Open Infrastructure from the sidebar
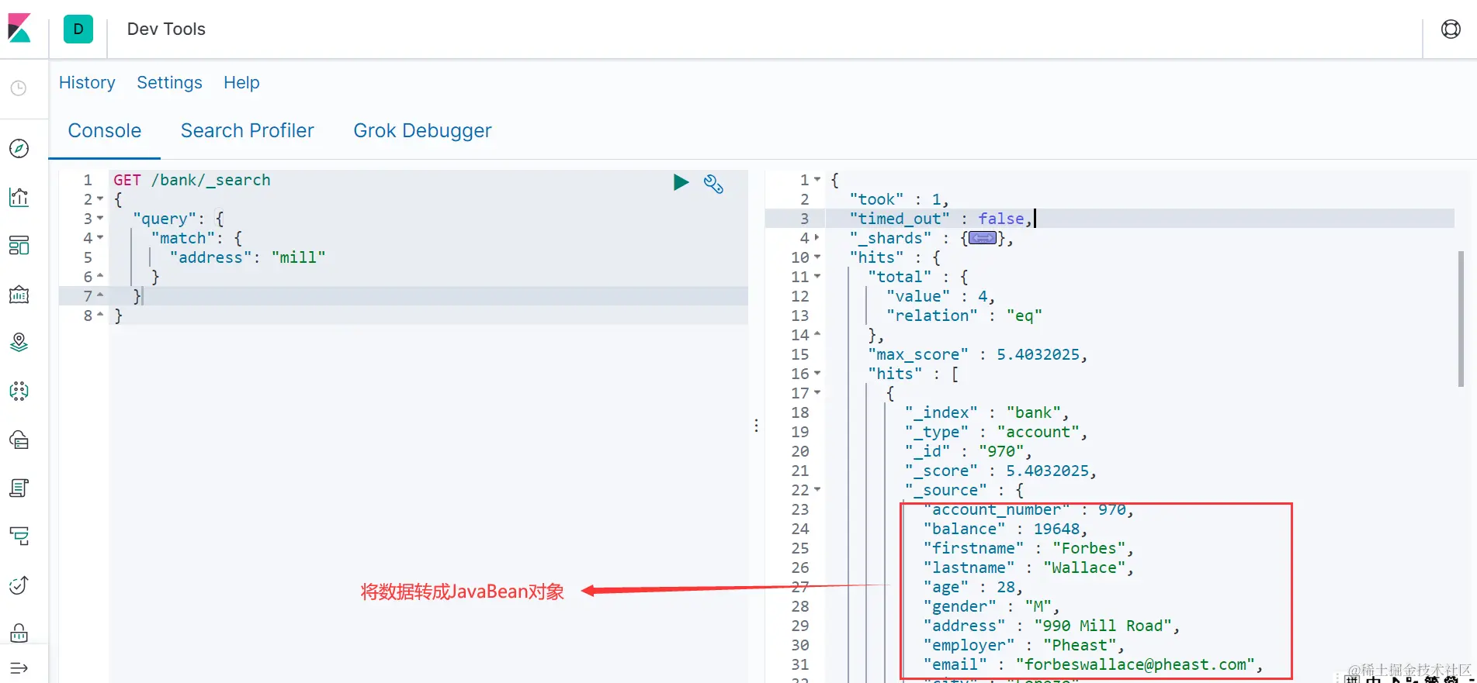Screen dimensions: 1477x683 click(19, 440)
